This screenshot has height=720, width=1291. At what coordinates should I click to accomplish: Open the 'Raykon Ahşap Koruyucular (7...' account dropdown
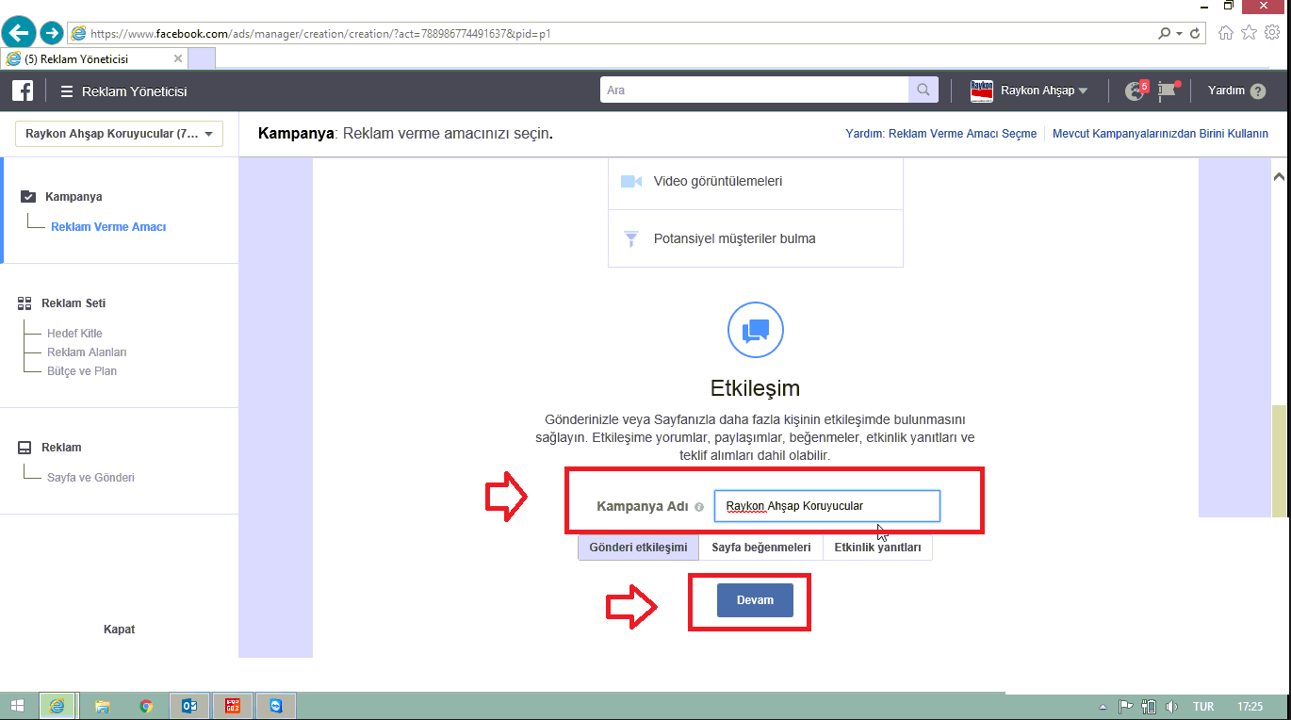[119, 134]
